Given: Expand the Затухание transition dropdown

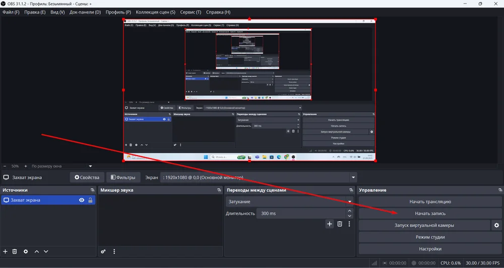Looking at the screenshot, I should tap(350, 202).
